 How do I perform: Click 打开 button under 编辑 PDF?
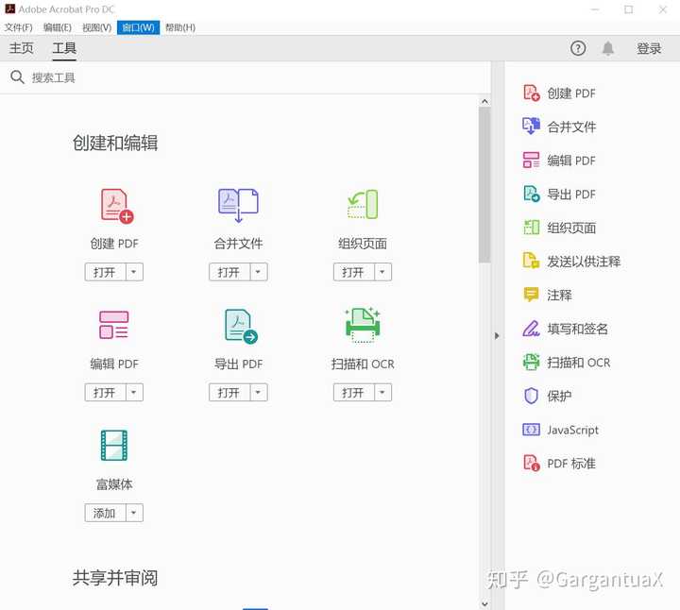pyautogui.click(x=106, y=392)
